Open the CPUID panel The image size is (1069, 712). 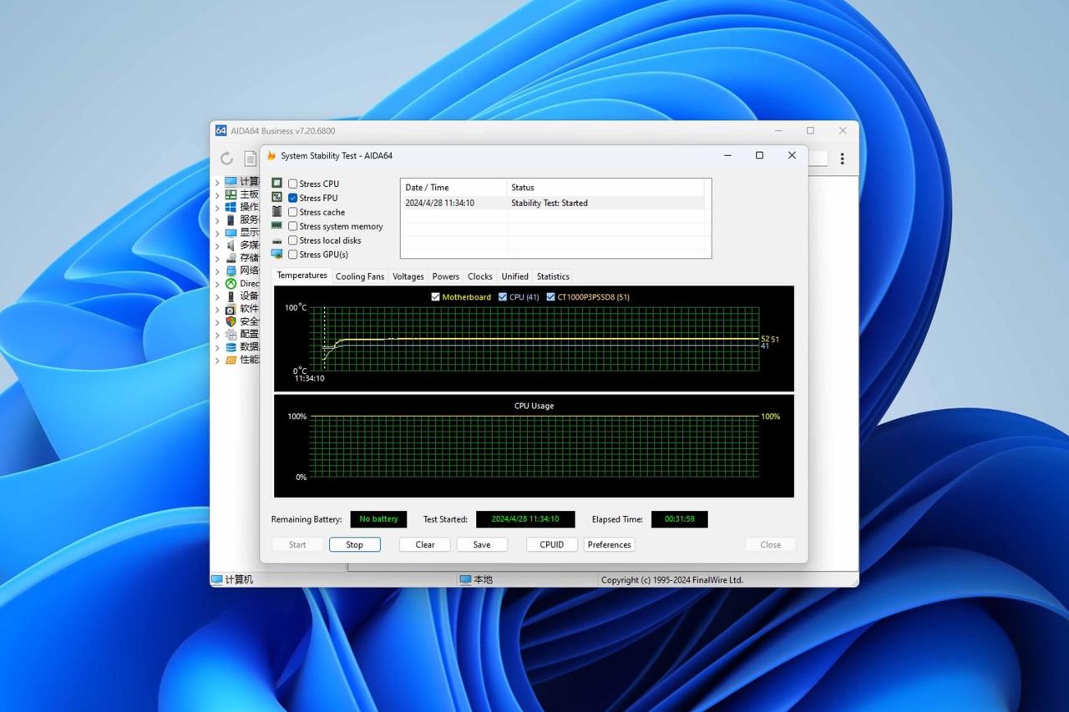click(552, 544)
